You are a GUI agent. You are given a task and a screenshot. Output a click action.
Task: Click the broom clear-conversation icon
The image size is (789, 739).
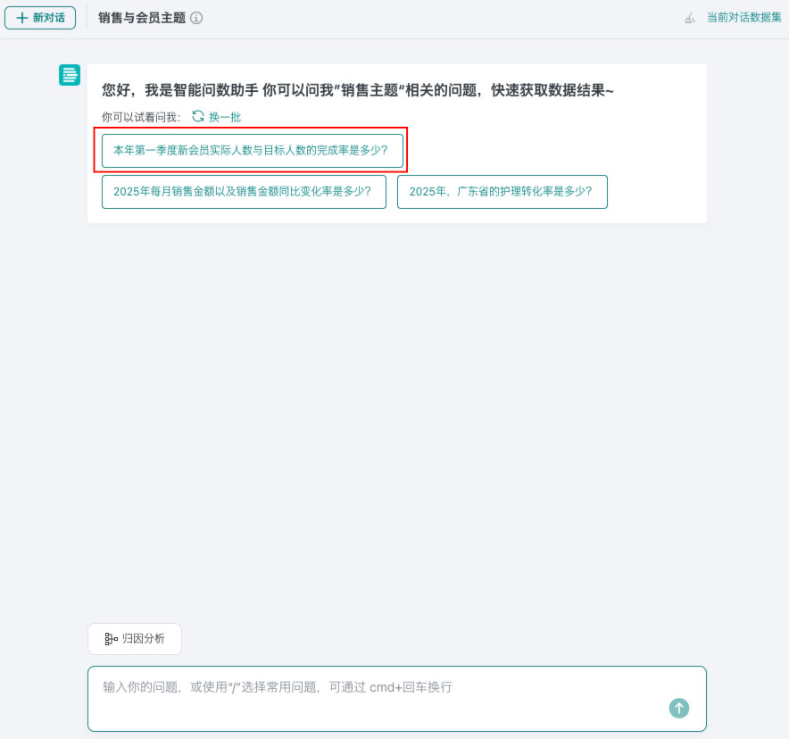click(x=690, y=19)
